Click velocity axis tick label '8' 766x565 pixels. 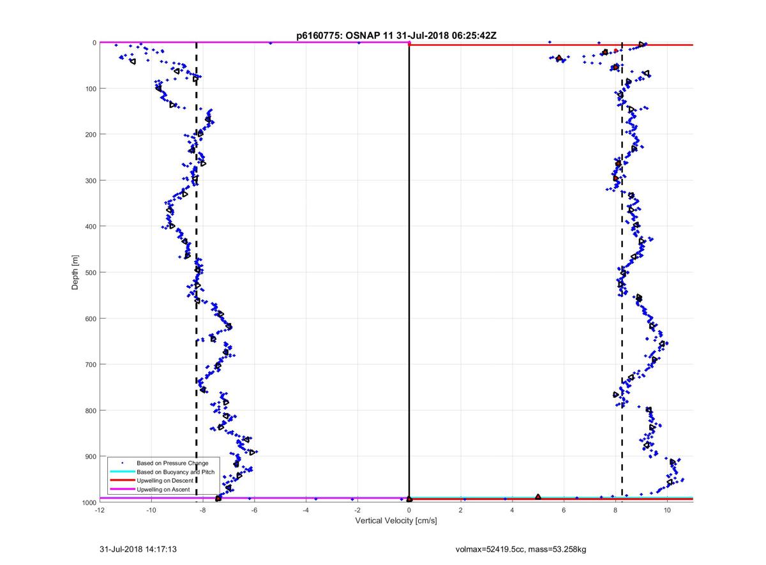[615, 510]
